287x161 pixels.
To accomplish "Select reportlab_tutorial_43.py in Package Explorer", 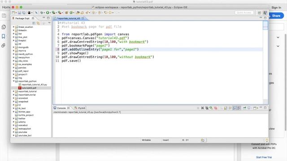I will [x=34, y=85].
